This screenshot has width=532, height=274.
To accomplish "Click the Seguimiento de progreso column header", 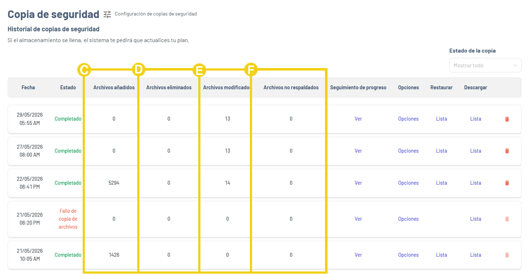I will tap(358, 87).
